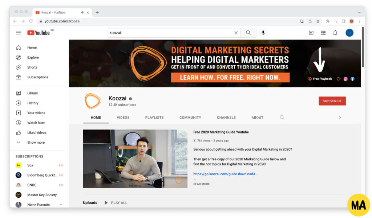Click the YouTube logo
Viewport: 372px width, 218px height.
[39, 33]
